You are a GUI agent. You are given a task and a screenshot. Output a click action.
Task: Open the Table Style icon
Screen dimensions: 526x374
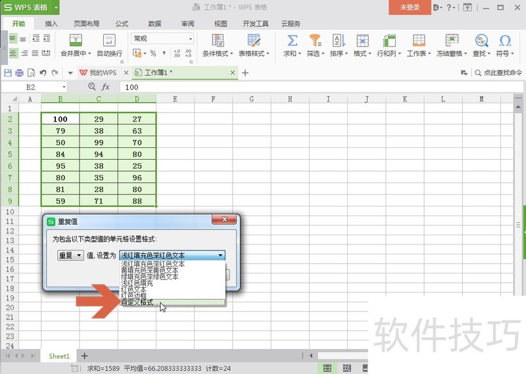pyautogui.click(x=254, y=41)
